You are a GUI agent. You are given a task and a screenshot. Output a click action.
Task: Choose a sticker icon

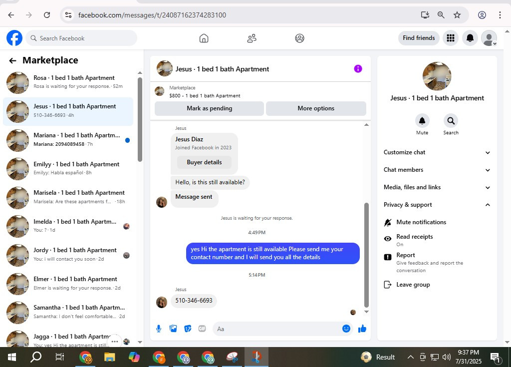coord(188,329)
